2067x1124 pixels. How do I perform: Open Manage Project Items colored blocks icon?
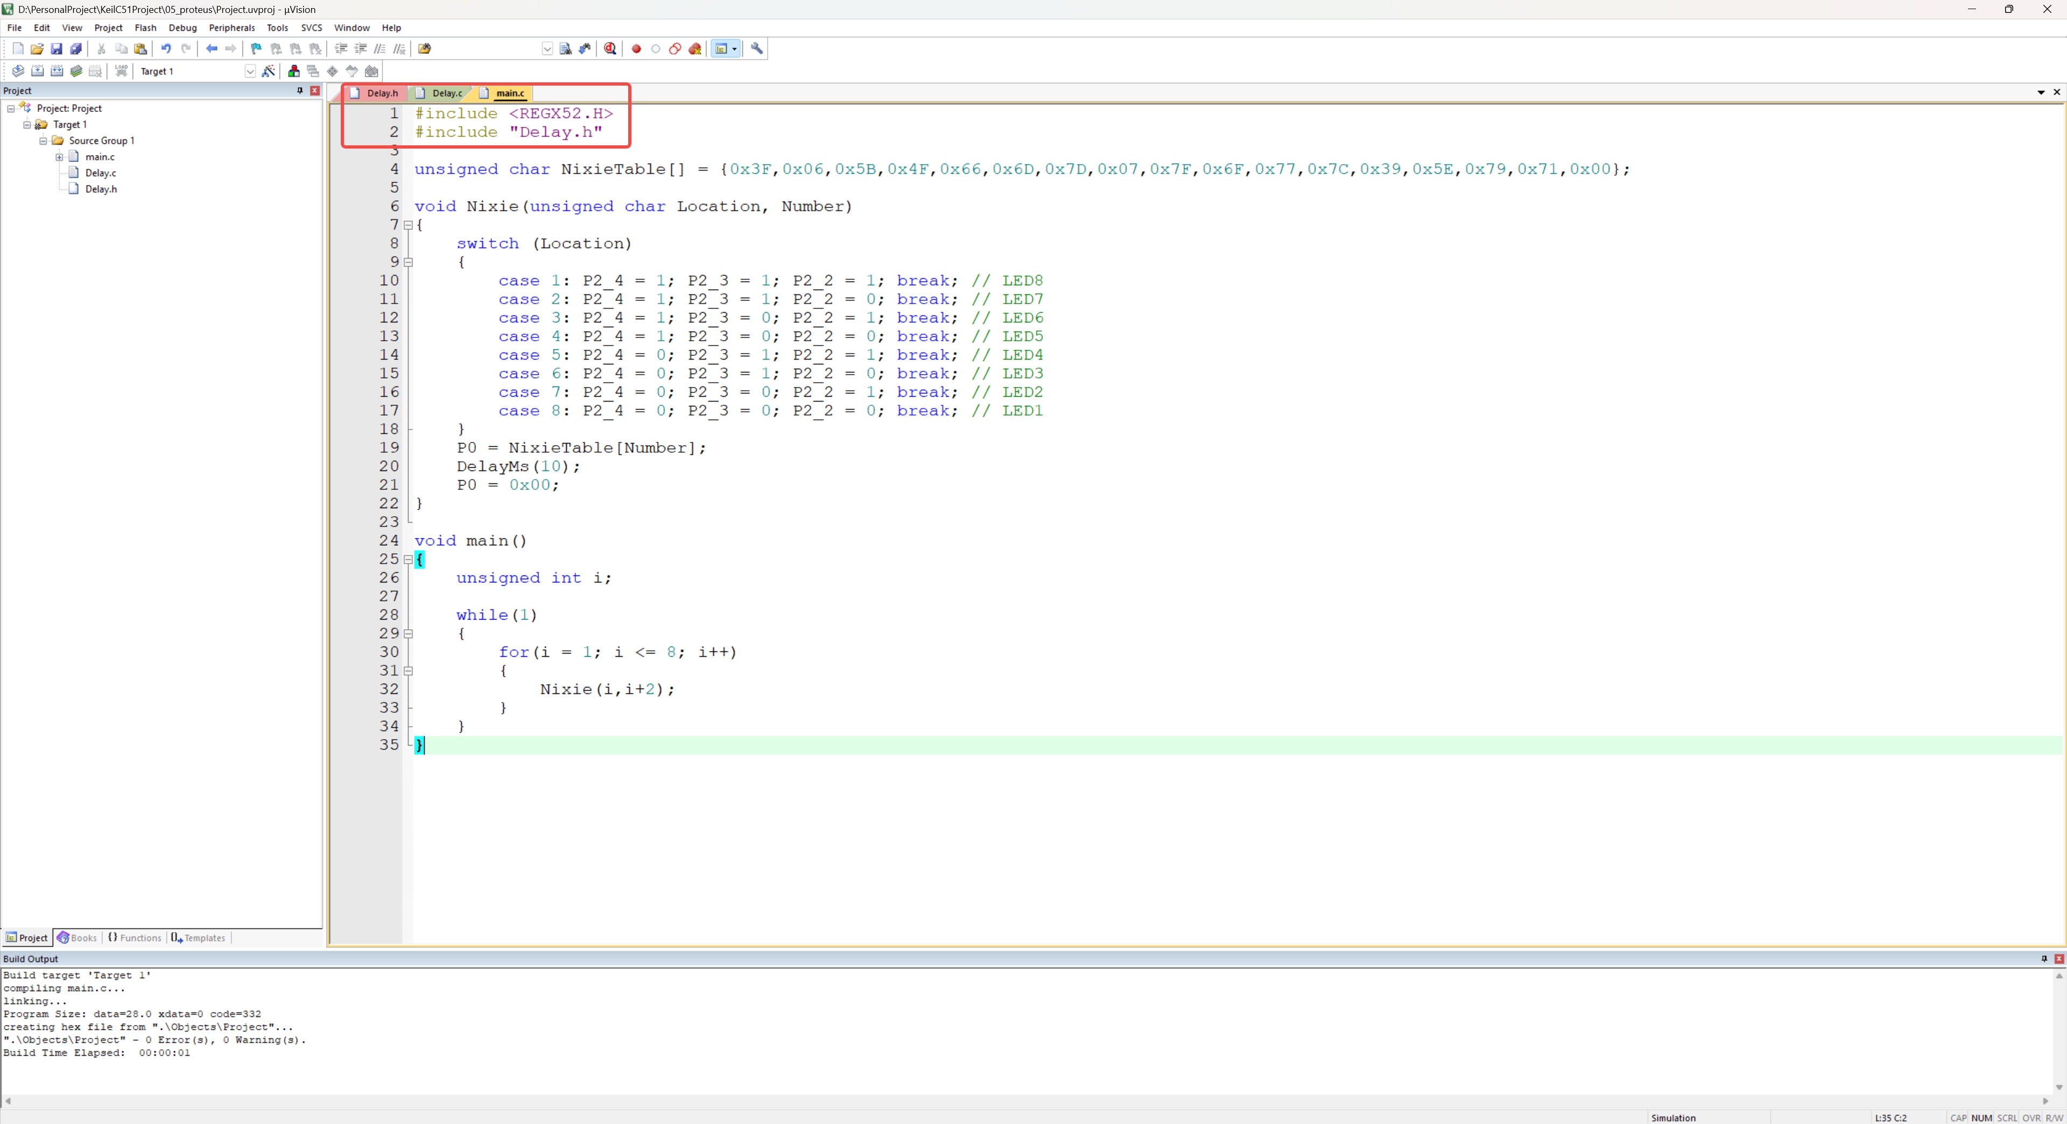[x=294, y=72]
